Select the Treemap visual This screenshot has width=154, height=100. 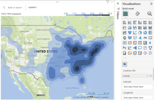click(150, 33)
